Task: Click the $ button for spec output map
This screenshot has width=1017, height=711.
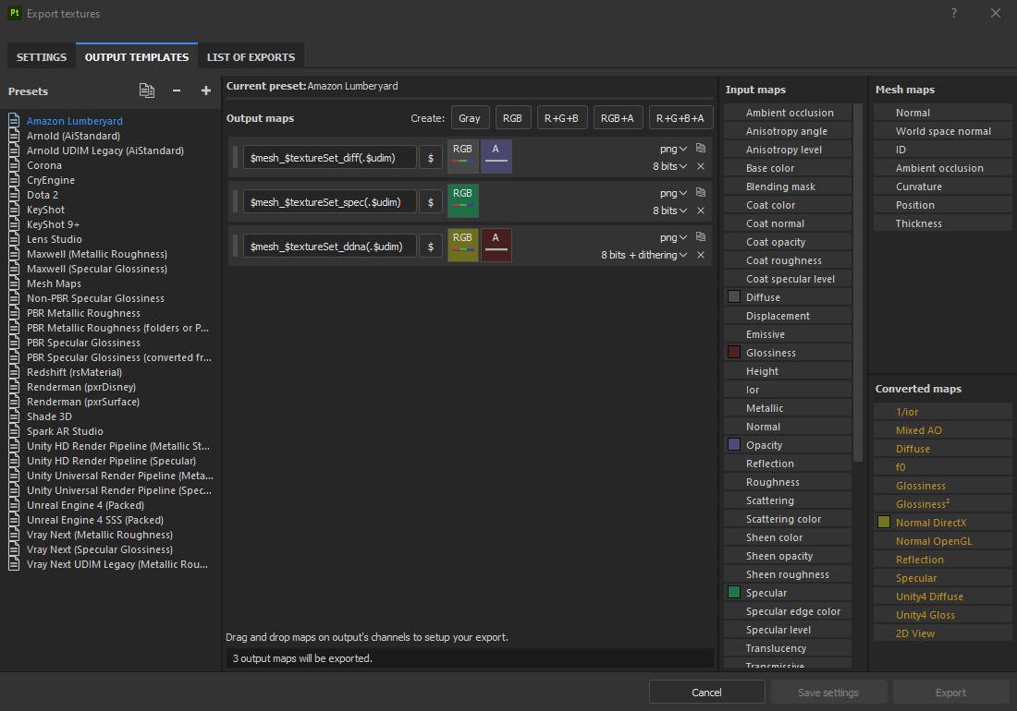Action: tap(431, 202)
